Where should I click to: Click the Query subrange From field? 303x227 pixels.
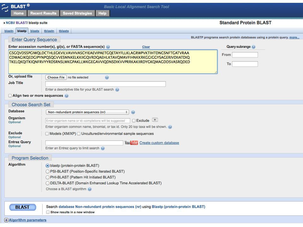(x=245, y=55)
